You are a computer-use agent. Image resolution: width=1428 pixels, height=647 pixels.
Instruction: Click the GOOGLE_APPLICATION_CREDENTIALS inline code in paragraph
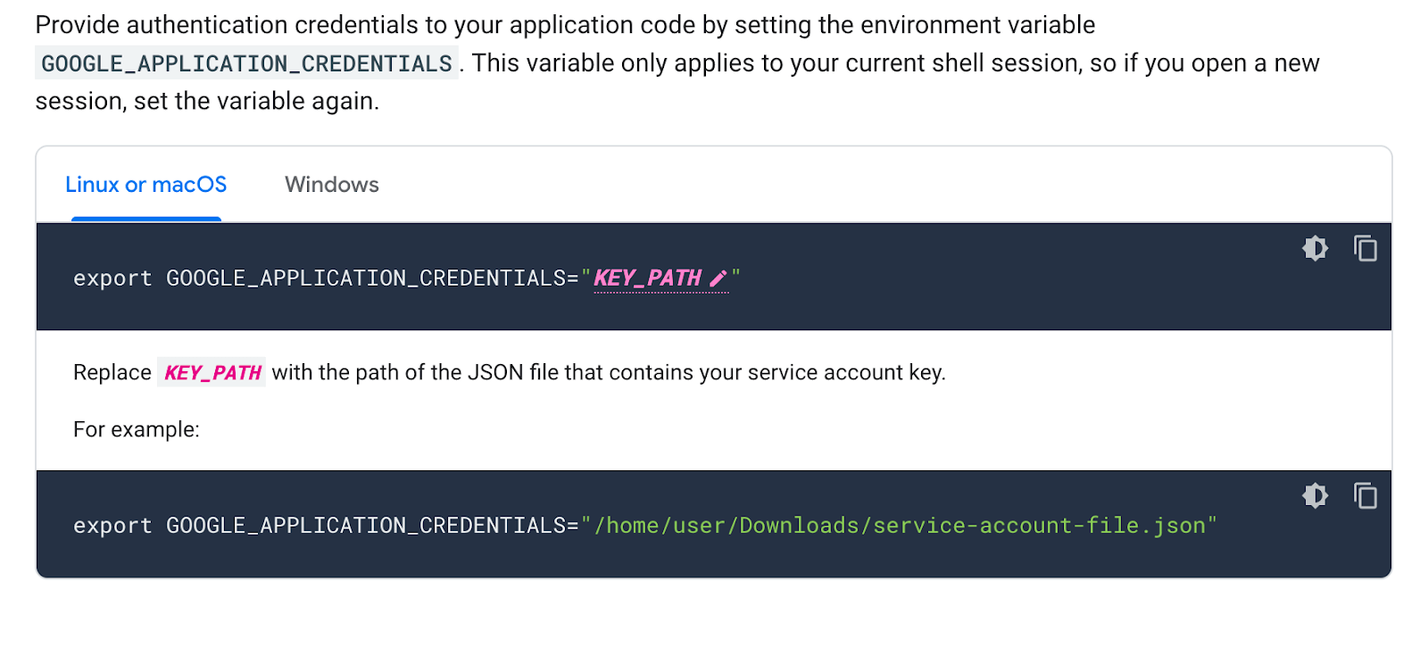tap(246, 63)
